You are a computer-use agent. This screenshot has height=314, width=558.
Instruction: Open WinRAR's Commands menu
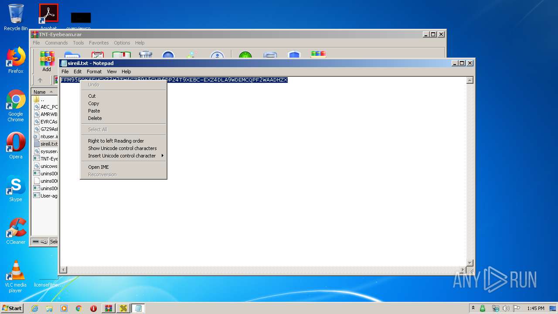click(56, 43)
